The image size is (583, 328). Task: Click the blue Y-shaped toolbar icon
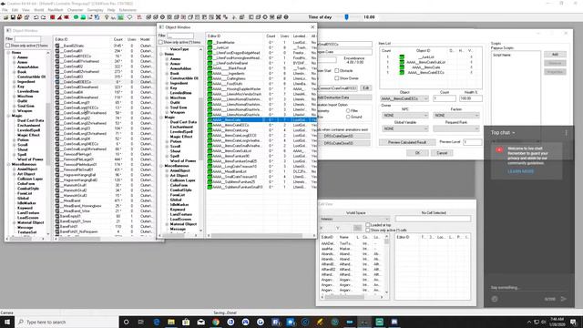tap(97, 17)
